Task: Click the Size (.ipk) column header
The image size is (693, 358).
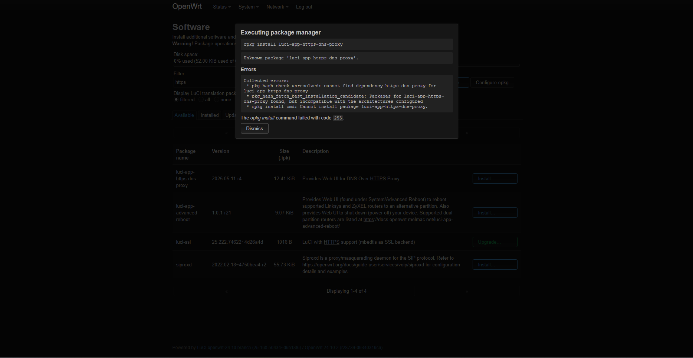Action: point(284,154)
